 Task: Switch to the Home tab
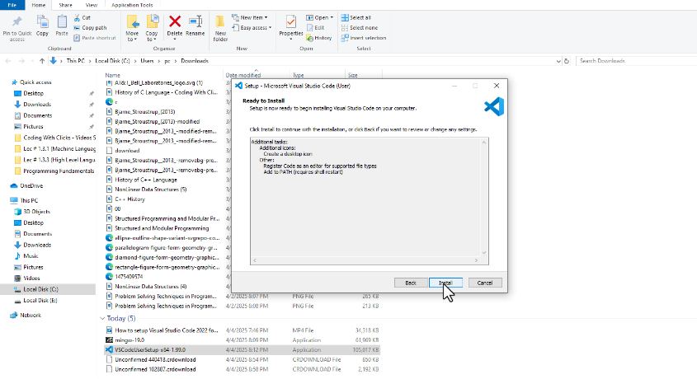tap(38, 5)
